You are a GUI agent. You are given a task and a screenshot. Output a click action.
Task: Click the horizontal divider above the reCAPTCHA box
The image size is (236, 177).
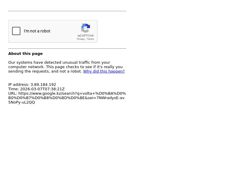(x=67, y=11)
